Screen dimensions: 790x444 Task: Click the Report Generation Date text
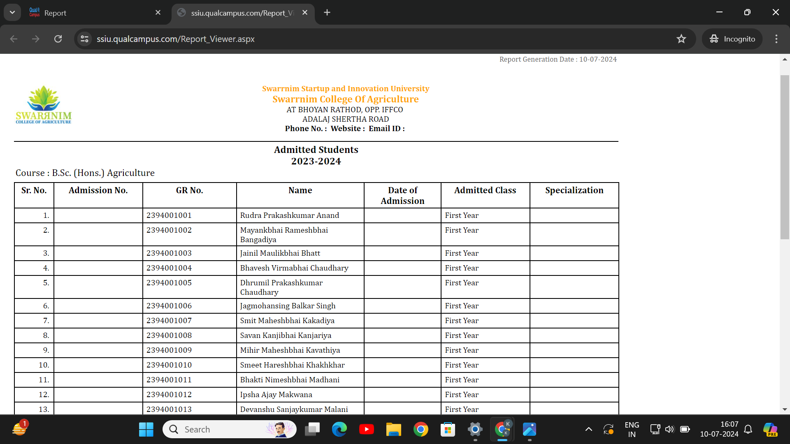pos(558,59)
